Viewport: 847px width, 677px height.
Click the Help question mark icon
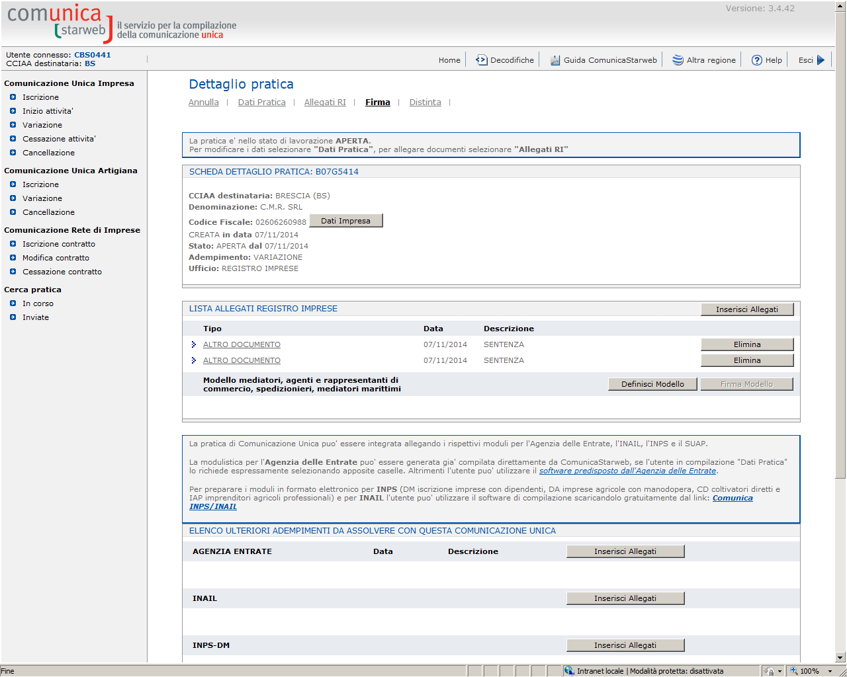click(x=757, y=60)
